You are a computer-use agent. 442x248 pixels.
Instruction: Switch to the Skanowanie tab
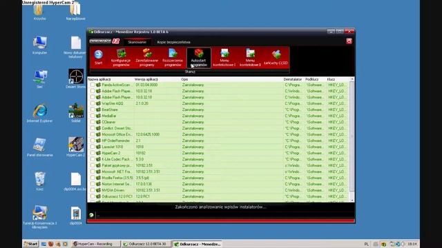137,42
